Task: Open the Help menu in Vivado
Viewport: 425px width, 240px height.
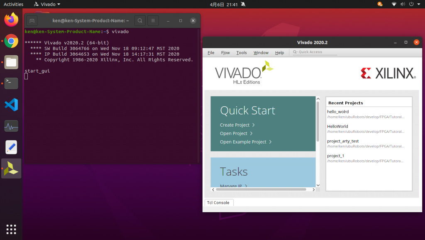Action: [x=279, y=53]
